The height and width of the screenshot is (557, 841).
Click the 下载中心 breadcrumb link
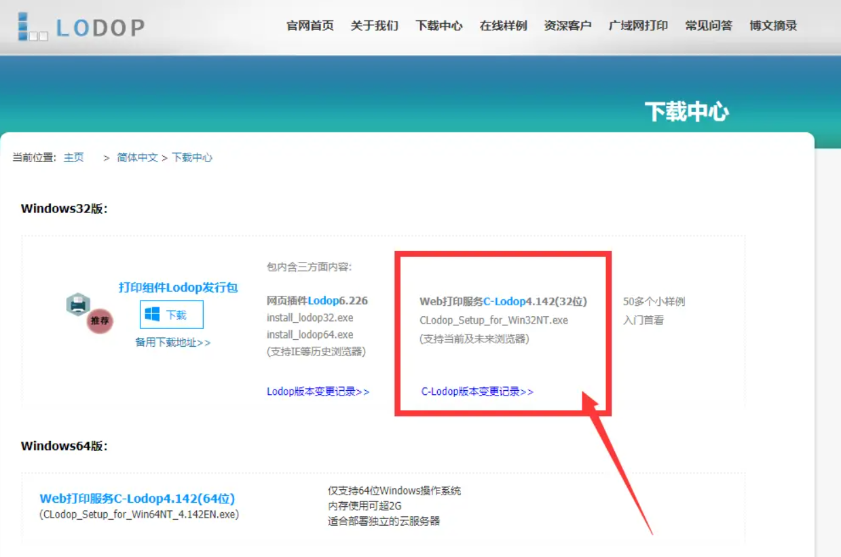[x=192, y=157]
